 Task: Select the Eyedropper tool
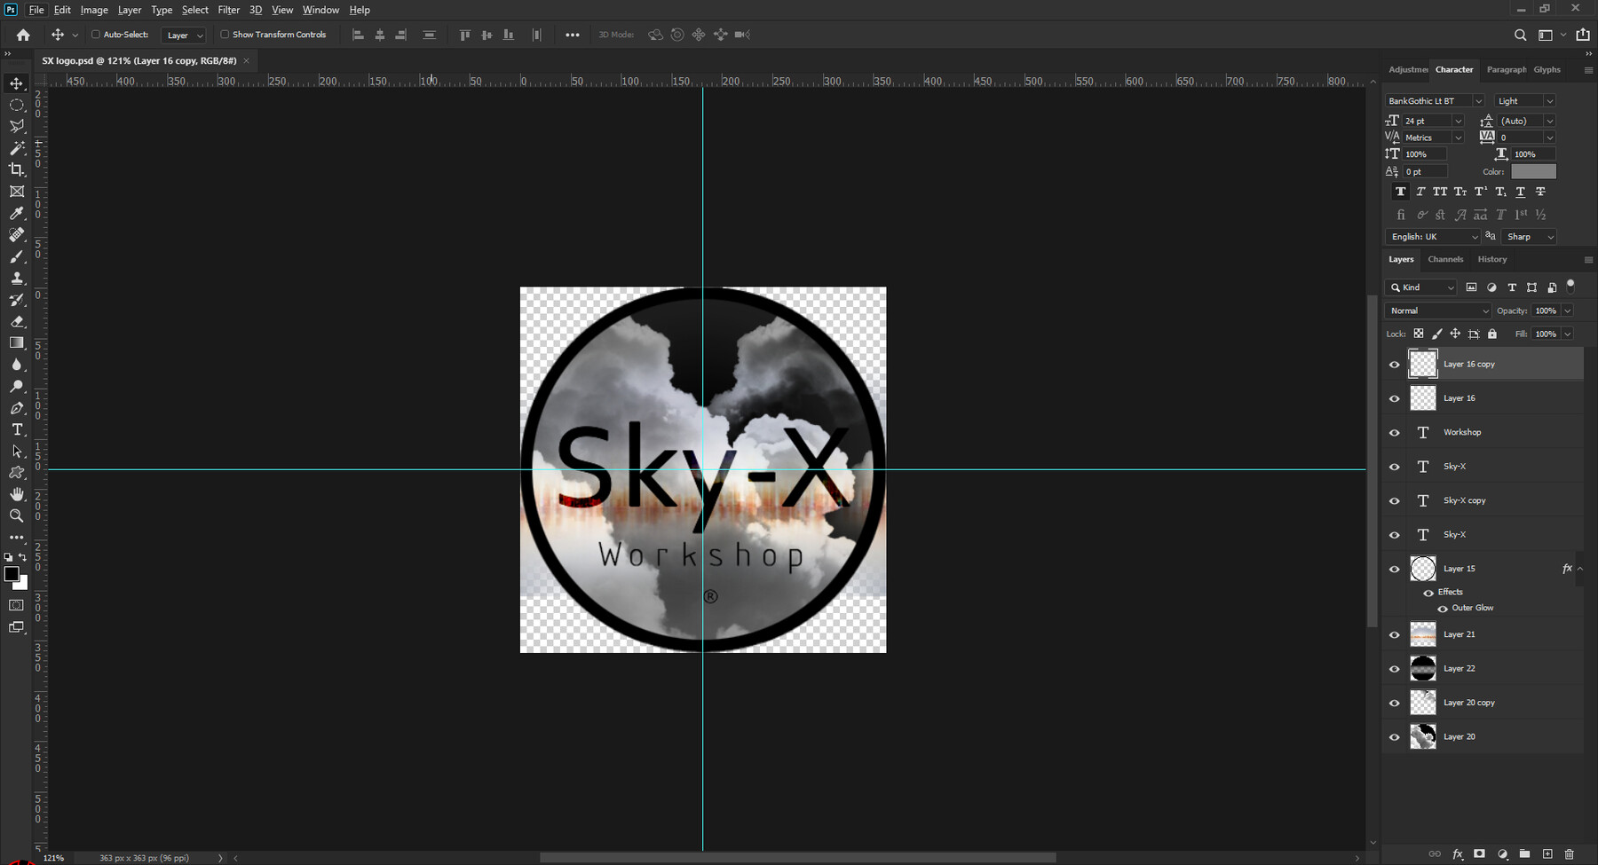pos(16,213)
